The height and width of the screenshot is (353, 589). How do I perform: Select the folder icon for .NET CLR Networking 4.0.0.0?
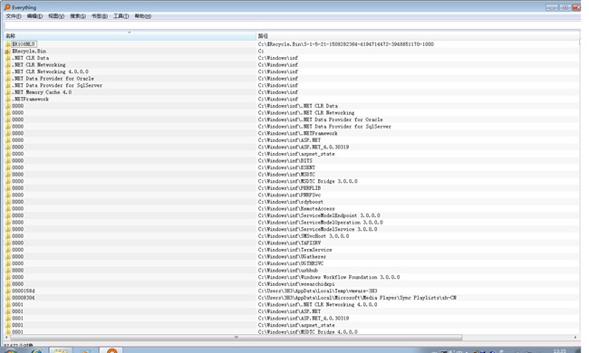(x=8, y=72)
